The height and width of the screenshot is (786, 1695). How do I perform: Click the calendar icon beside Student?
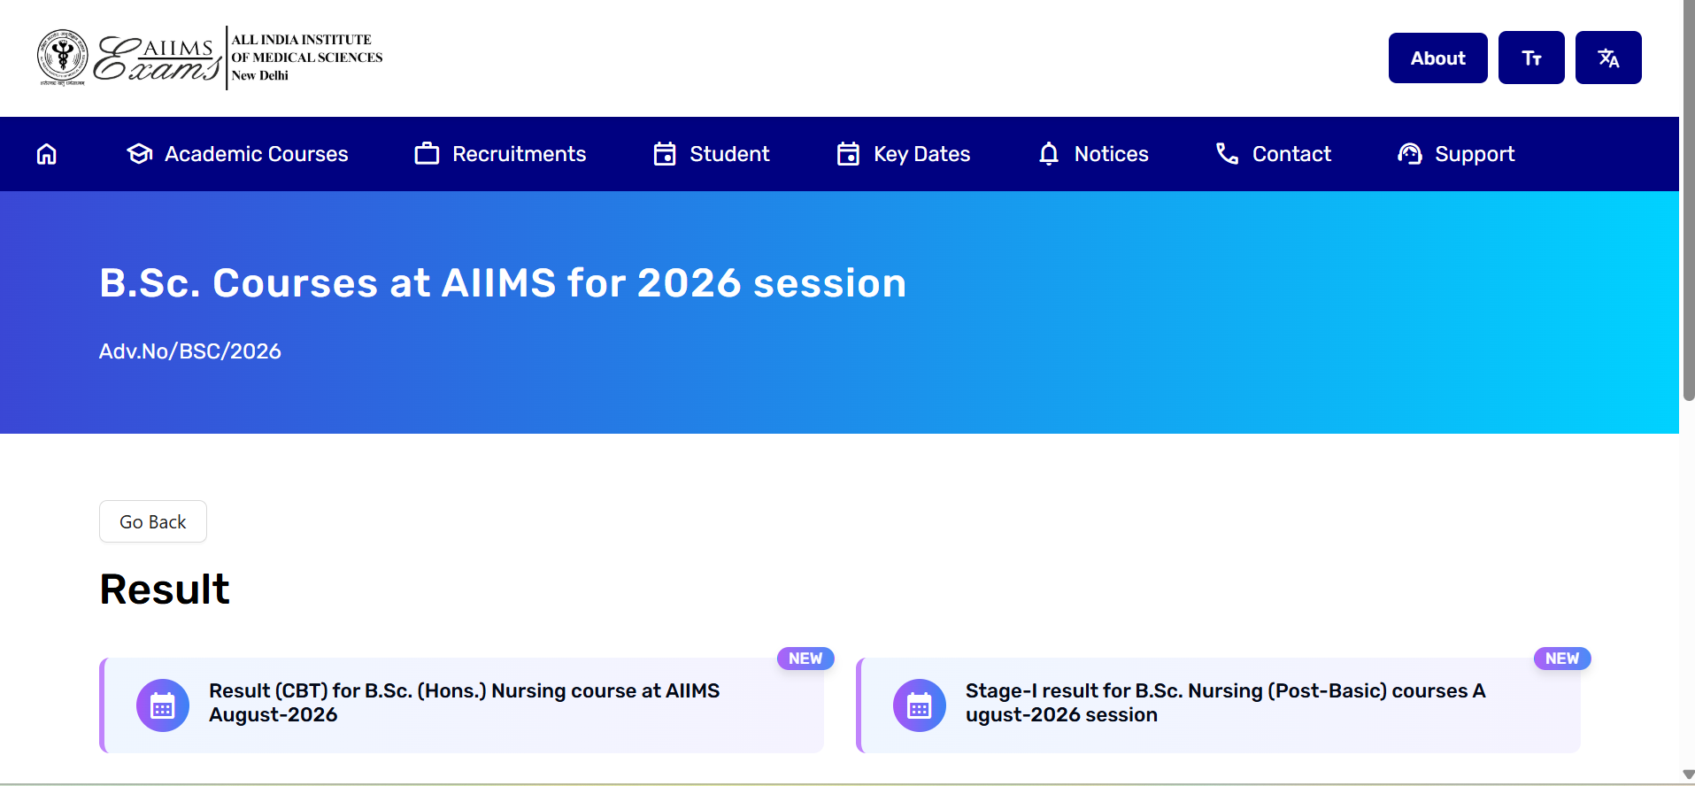tap(665, 154)
